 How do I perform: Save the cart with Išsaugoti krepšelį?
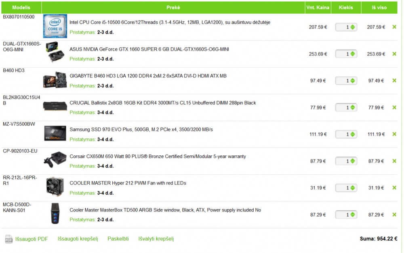pos(78,239)
